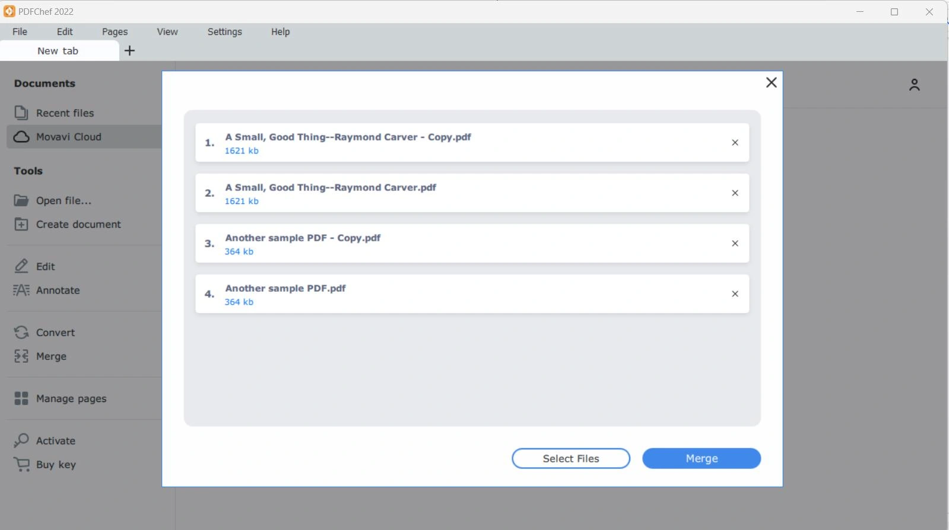Open Manage pages grid icon
The width and height of the screenshot is (949, 530).
[21, 398]
